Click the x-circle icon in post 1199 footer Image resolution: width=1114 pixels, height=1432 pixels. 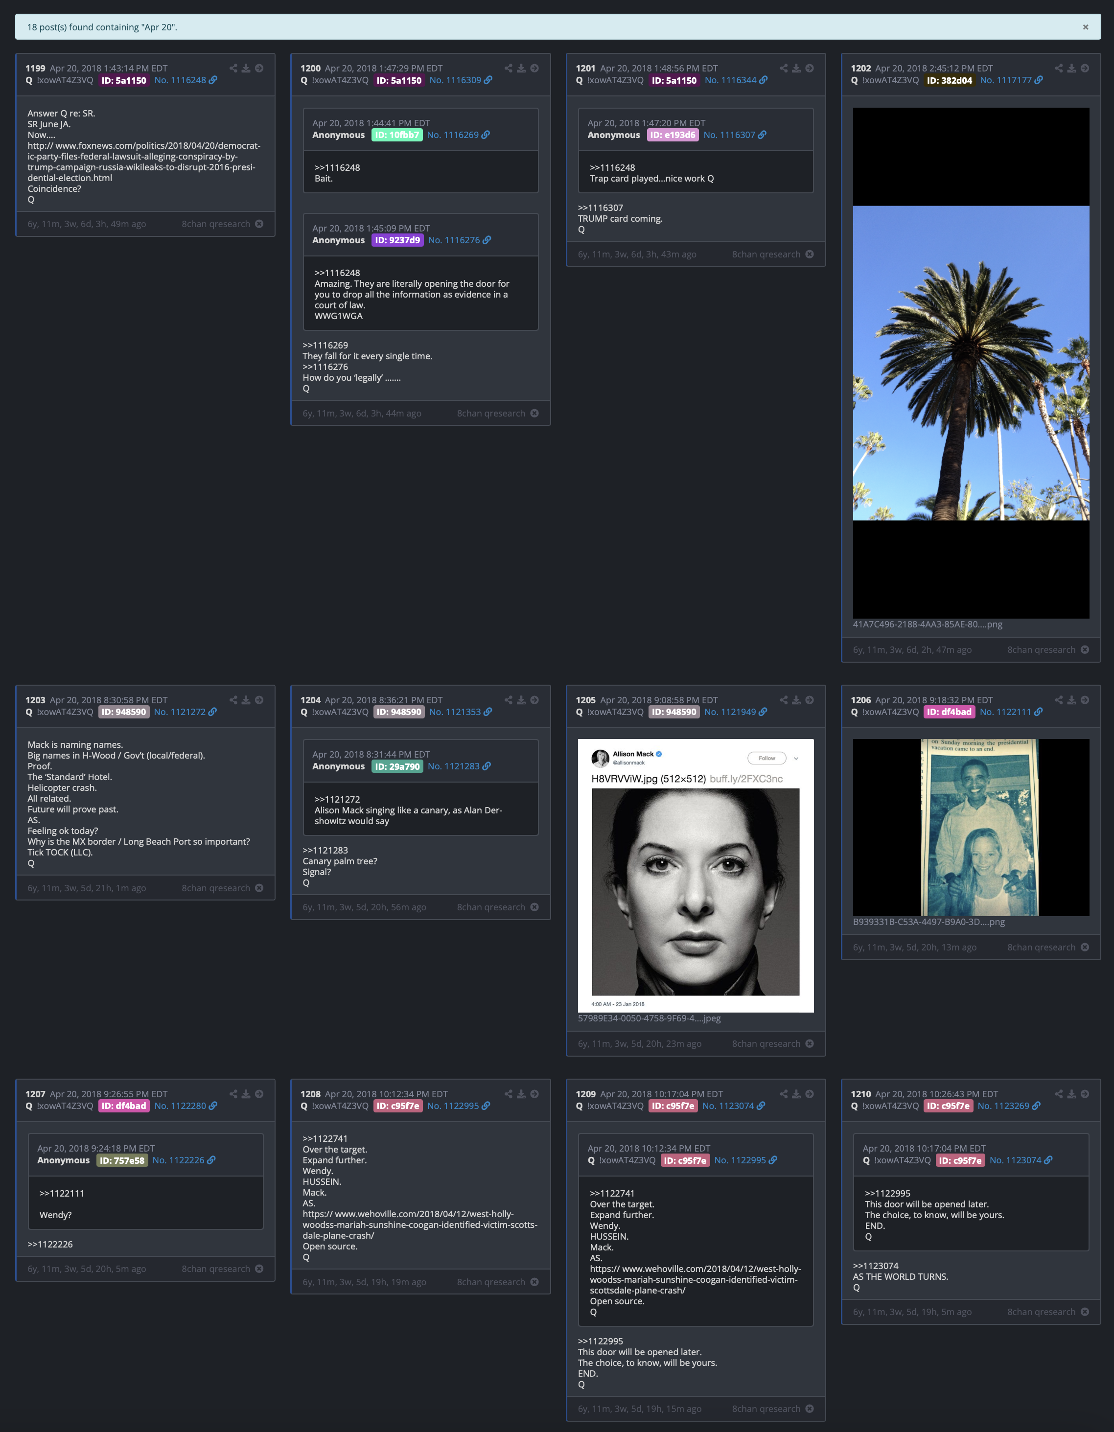[259, 224]
